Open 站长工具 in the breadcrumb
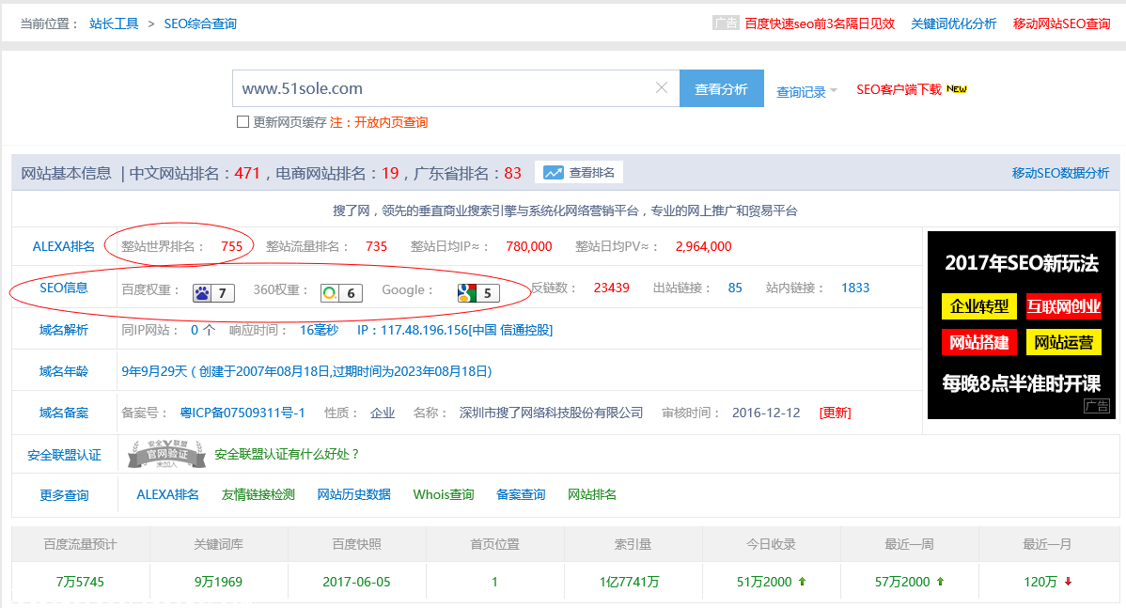 (x=114, y=23)
